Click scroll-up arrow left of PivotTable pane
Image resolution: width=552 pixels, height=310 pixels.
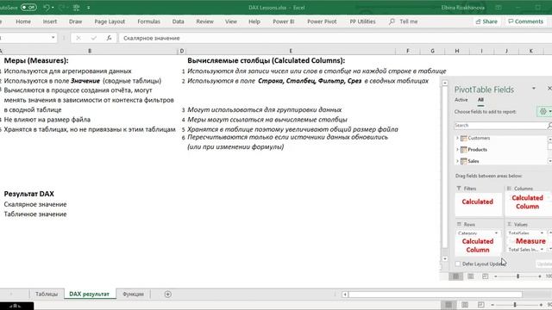coord(445,83)
